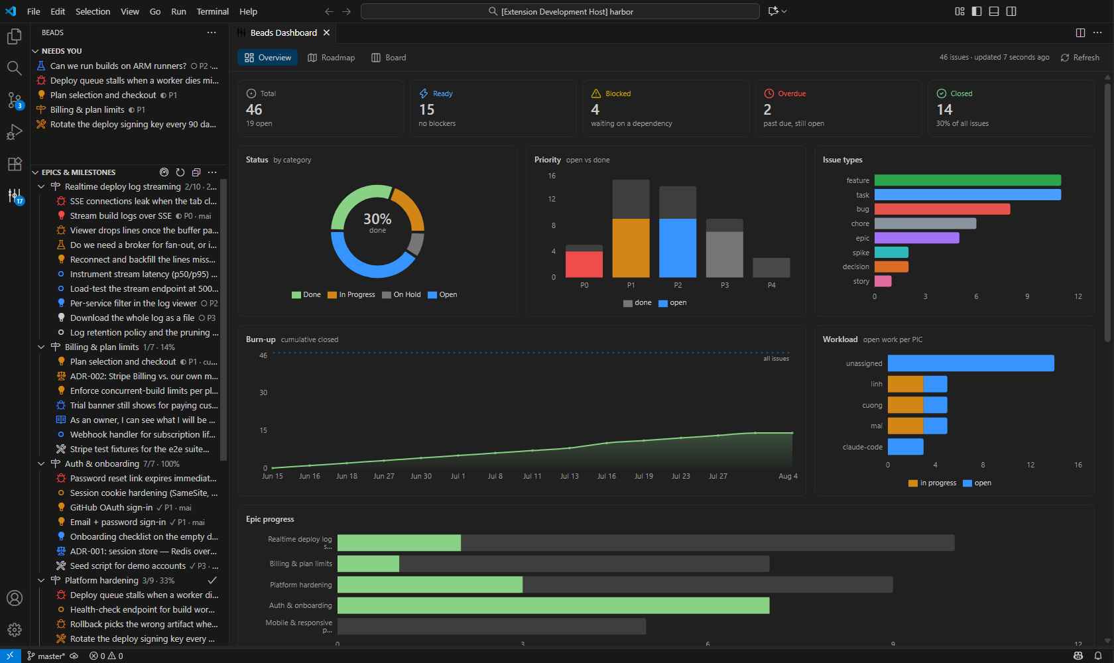Image resolution: width=1114 pixels, height=663 pixels.
Task: Click the Overdue stat card
Action: (x=838, y=109)
